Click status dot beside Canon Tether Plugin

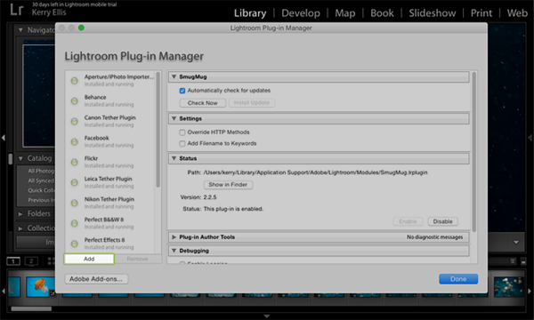(74, 122)
